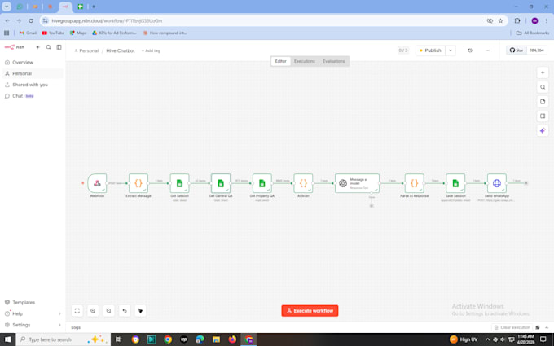Expand the Publish dropdown arrow

click(x=451, y=50)
